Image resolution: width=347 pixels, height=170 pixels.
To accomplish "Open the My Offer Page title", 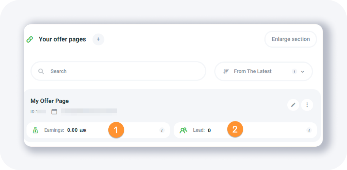I will (x=49, y=101).
